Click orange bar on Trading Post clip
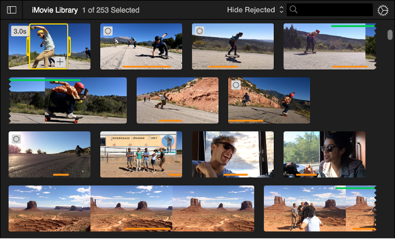 [175, 175]
